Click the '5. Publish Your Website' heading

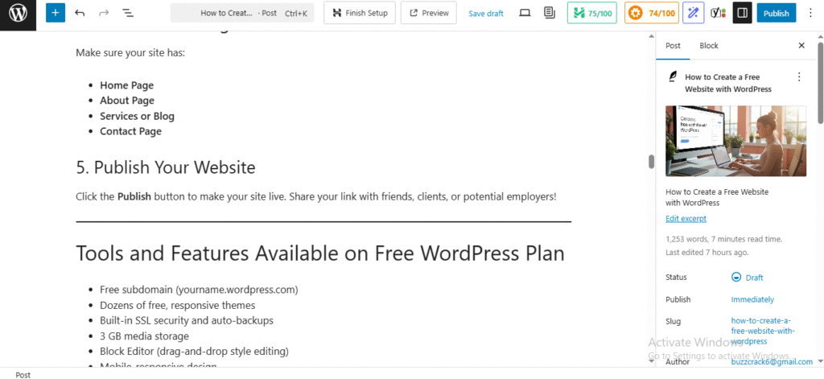point(166,167)
